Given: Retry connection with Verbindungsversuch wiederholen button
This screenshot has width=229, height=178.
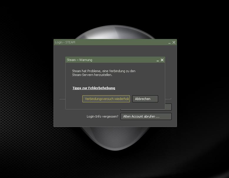Looking at the screenshot, I should click(106, 99).
